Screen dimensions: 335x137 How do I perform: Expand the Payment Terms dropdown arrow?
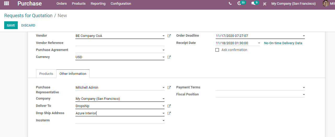(304, 88)
